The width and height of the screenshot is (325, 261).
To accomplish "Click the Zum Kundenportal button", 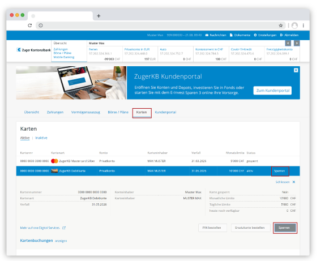I will click(272, 91).
